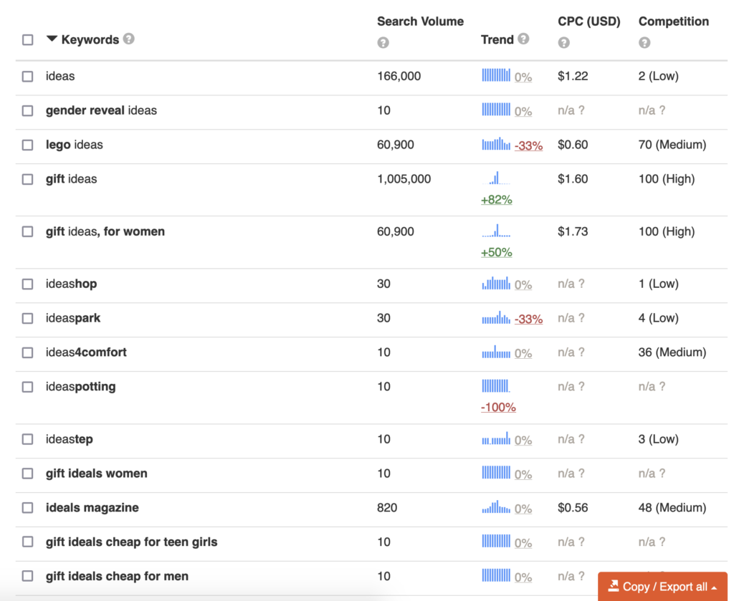734x601 pixels.
Task: Click the trend sparkline for gift ideas, for women
Action: click(496, 231)
